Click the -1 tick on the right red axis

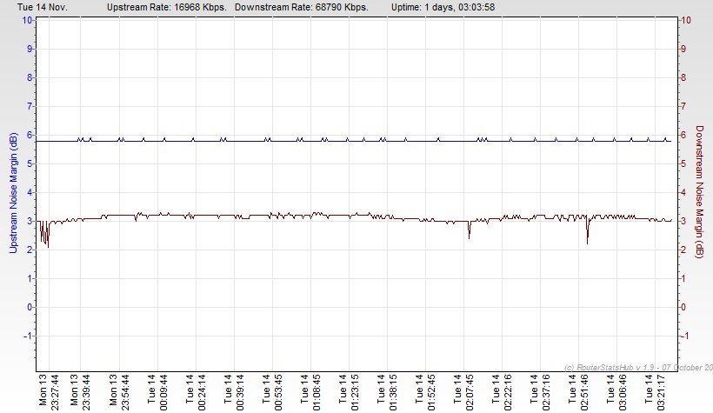[686, 336]
